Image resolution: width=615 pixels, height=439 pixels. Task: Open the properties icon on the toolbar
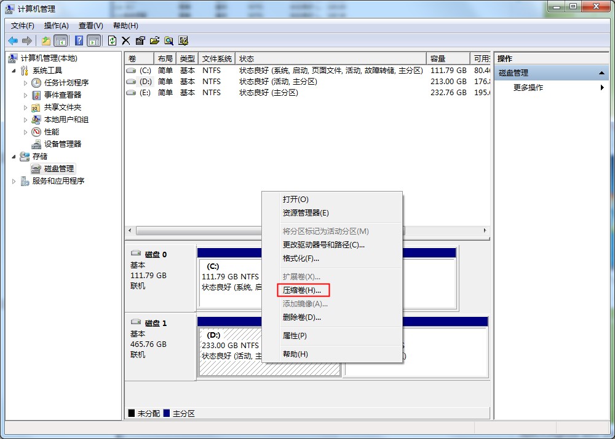tap(140, 41)
